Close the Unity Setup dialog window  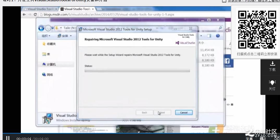pos(191,28)
